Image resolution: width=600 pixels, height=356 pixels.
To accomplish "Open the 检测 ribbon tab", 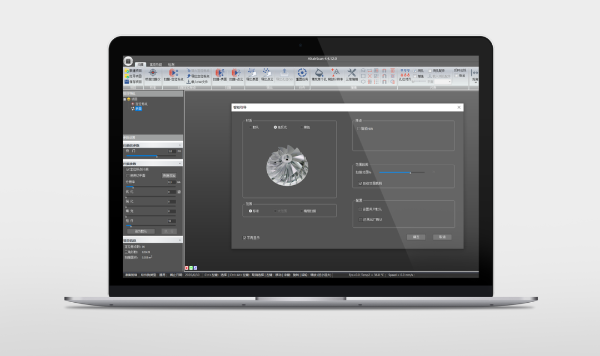I will (x=172, y=64).
